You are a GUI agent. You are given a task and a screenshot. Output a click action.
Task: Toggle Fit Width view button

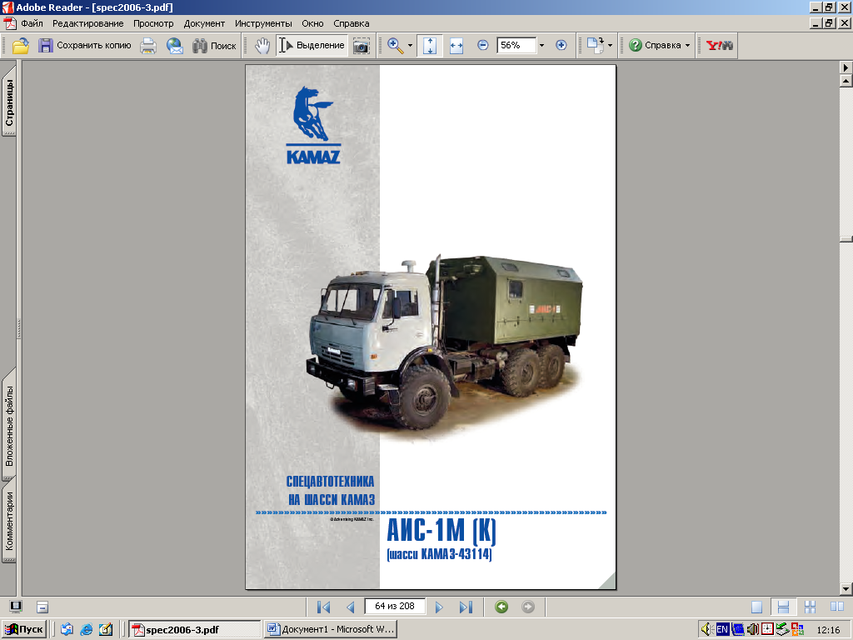click(x=456, y=46)
